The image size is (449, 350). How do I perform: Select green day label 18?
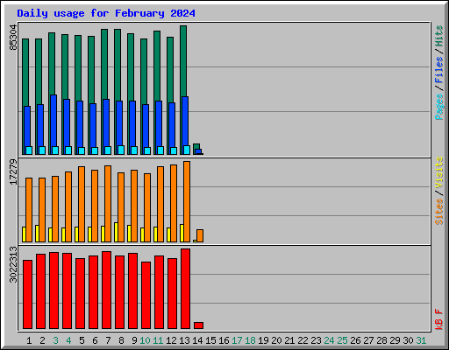coord(250,340)
